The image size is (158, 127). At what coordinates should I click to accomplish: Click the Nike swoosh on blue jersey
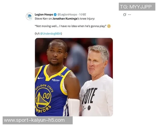point(41,78)
